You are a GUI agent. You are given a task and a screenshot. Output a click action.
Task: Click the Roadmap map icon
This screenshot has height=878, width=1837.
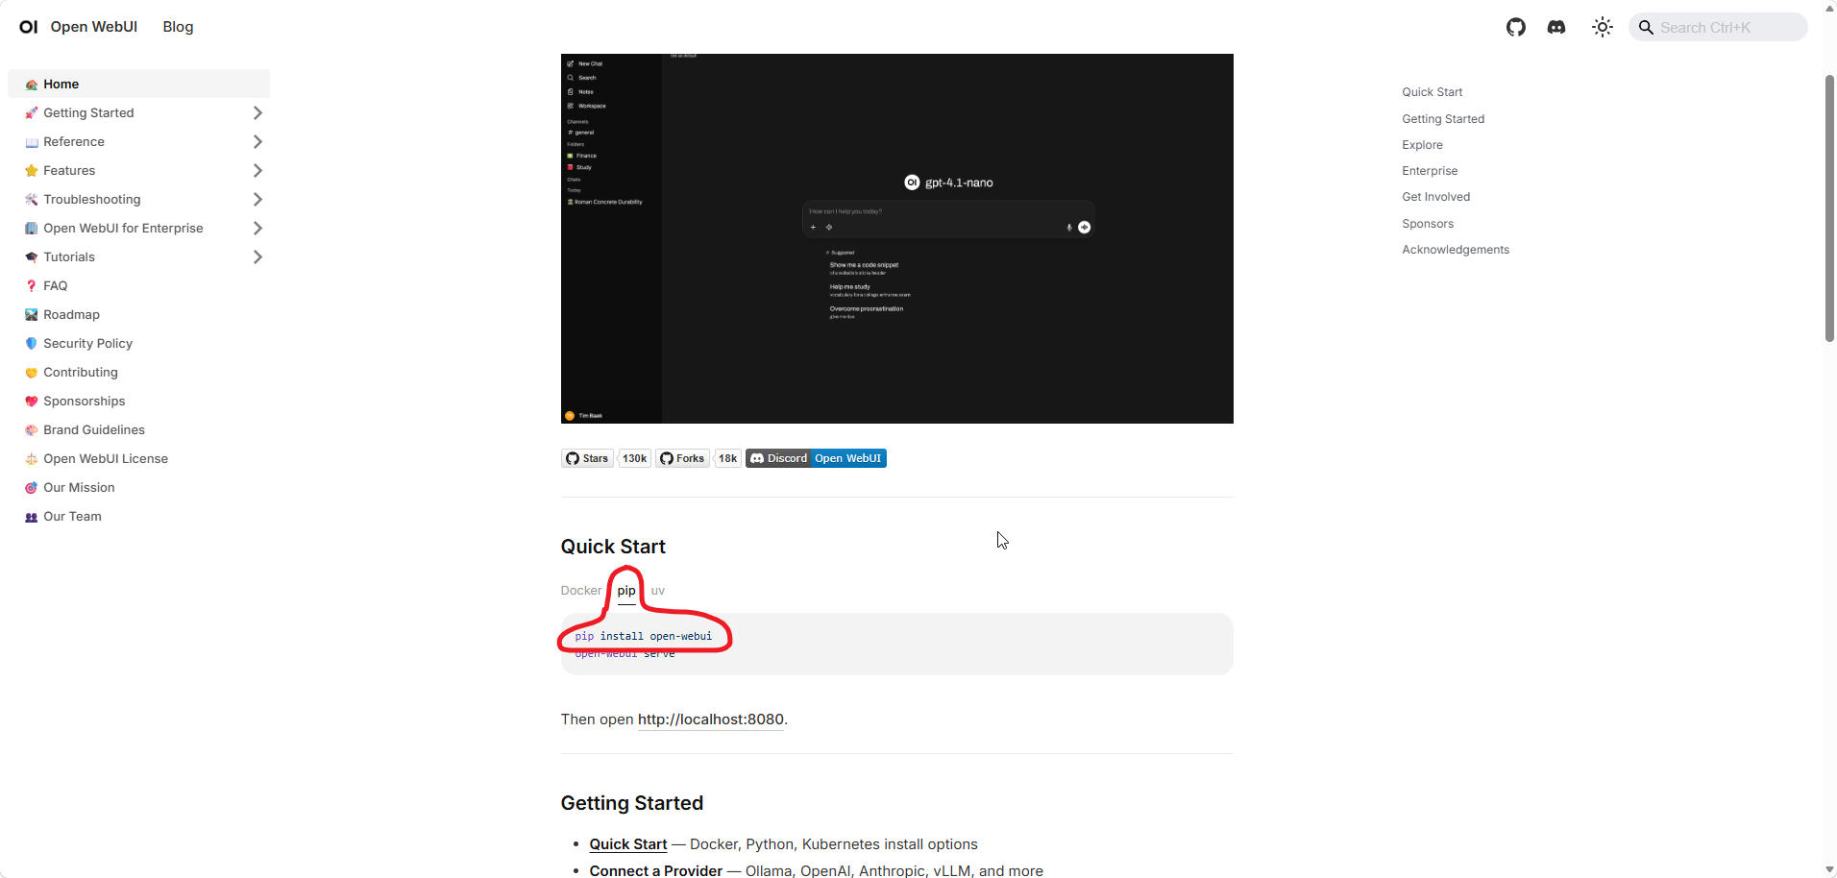32,315
